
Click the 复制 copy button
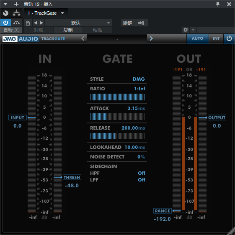pyautogui.click(x=68, y=30)
